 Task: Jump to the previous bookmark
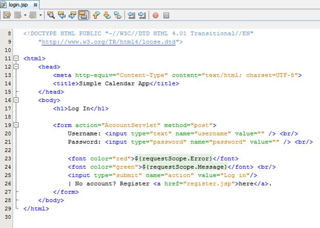pyautogui.click(x=96, y=15)
